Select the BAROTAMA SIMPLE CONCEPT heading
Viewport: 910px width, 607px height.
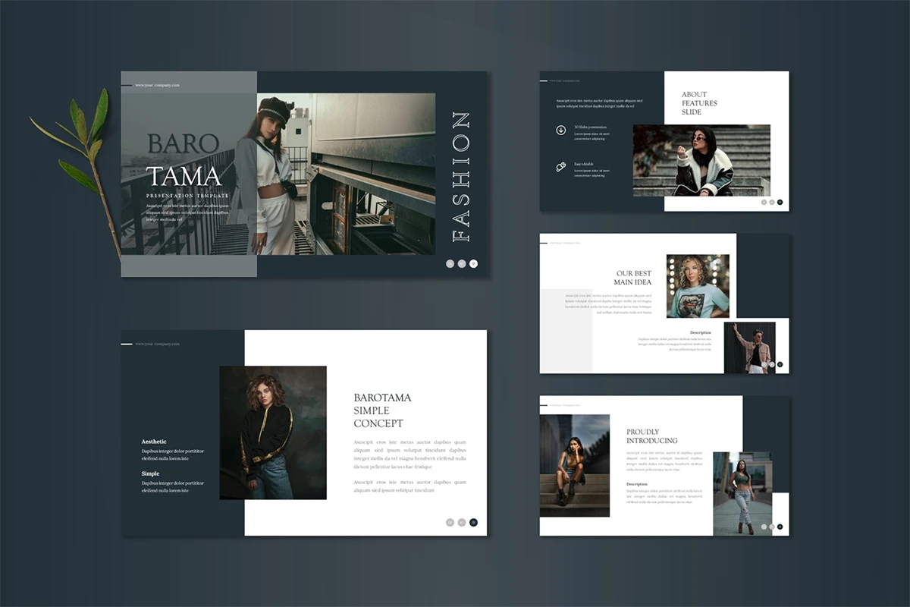pos(383,410)
